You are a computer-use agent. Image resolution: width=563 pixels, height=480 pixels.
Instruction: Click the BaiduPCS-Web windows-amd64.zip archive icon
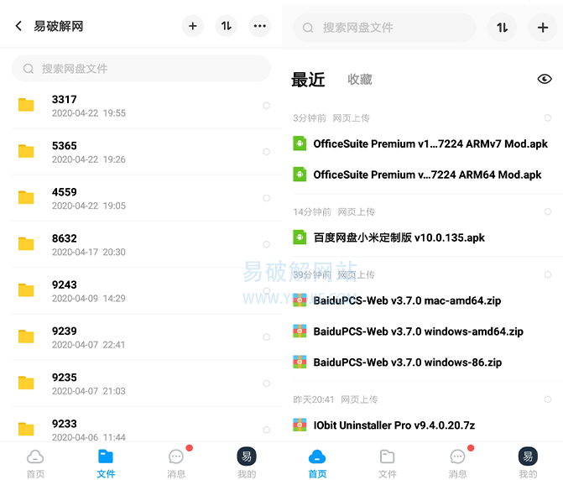[x=300, y=331]
